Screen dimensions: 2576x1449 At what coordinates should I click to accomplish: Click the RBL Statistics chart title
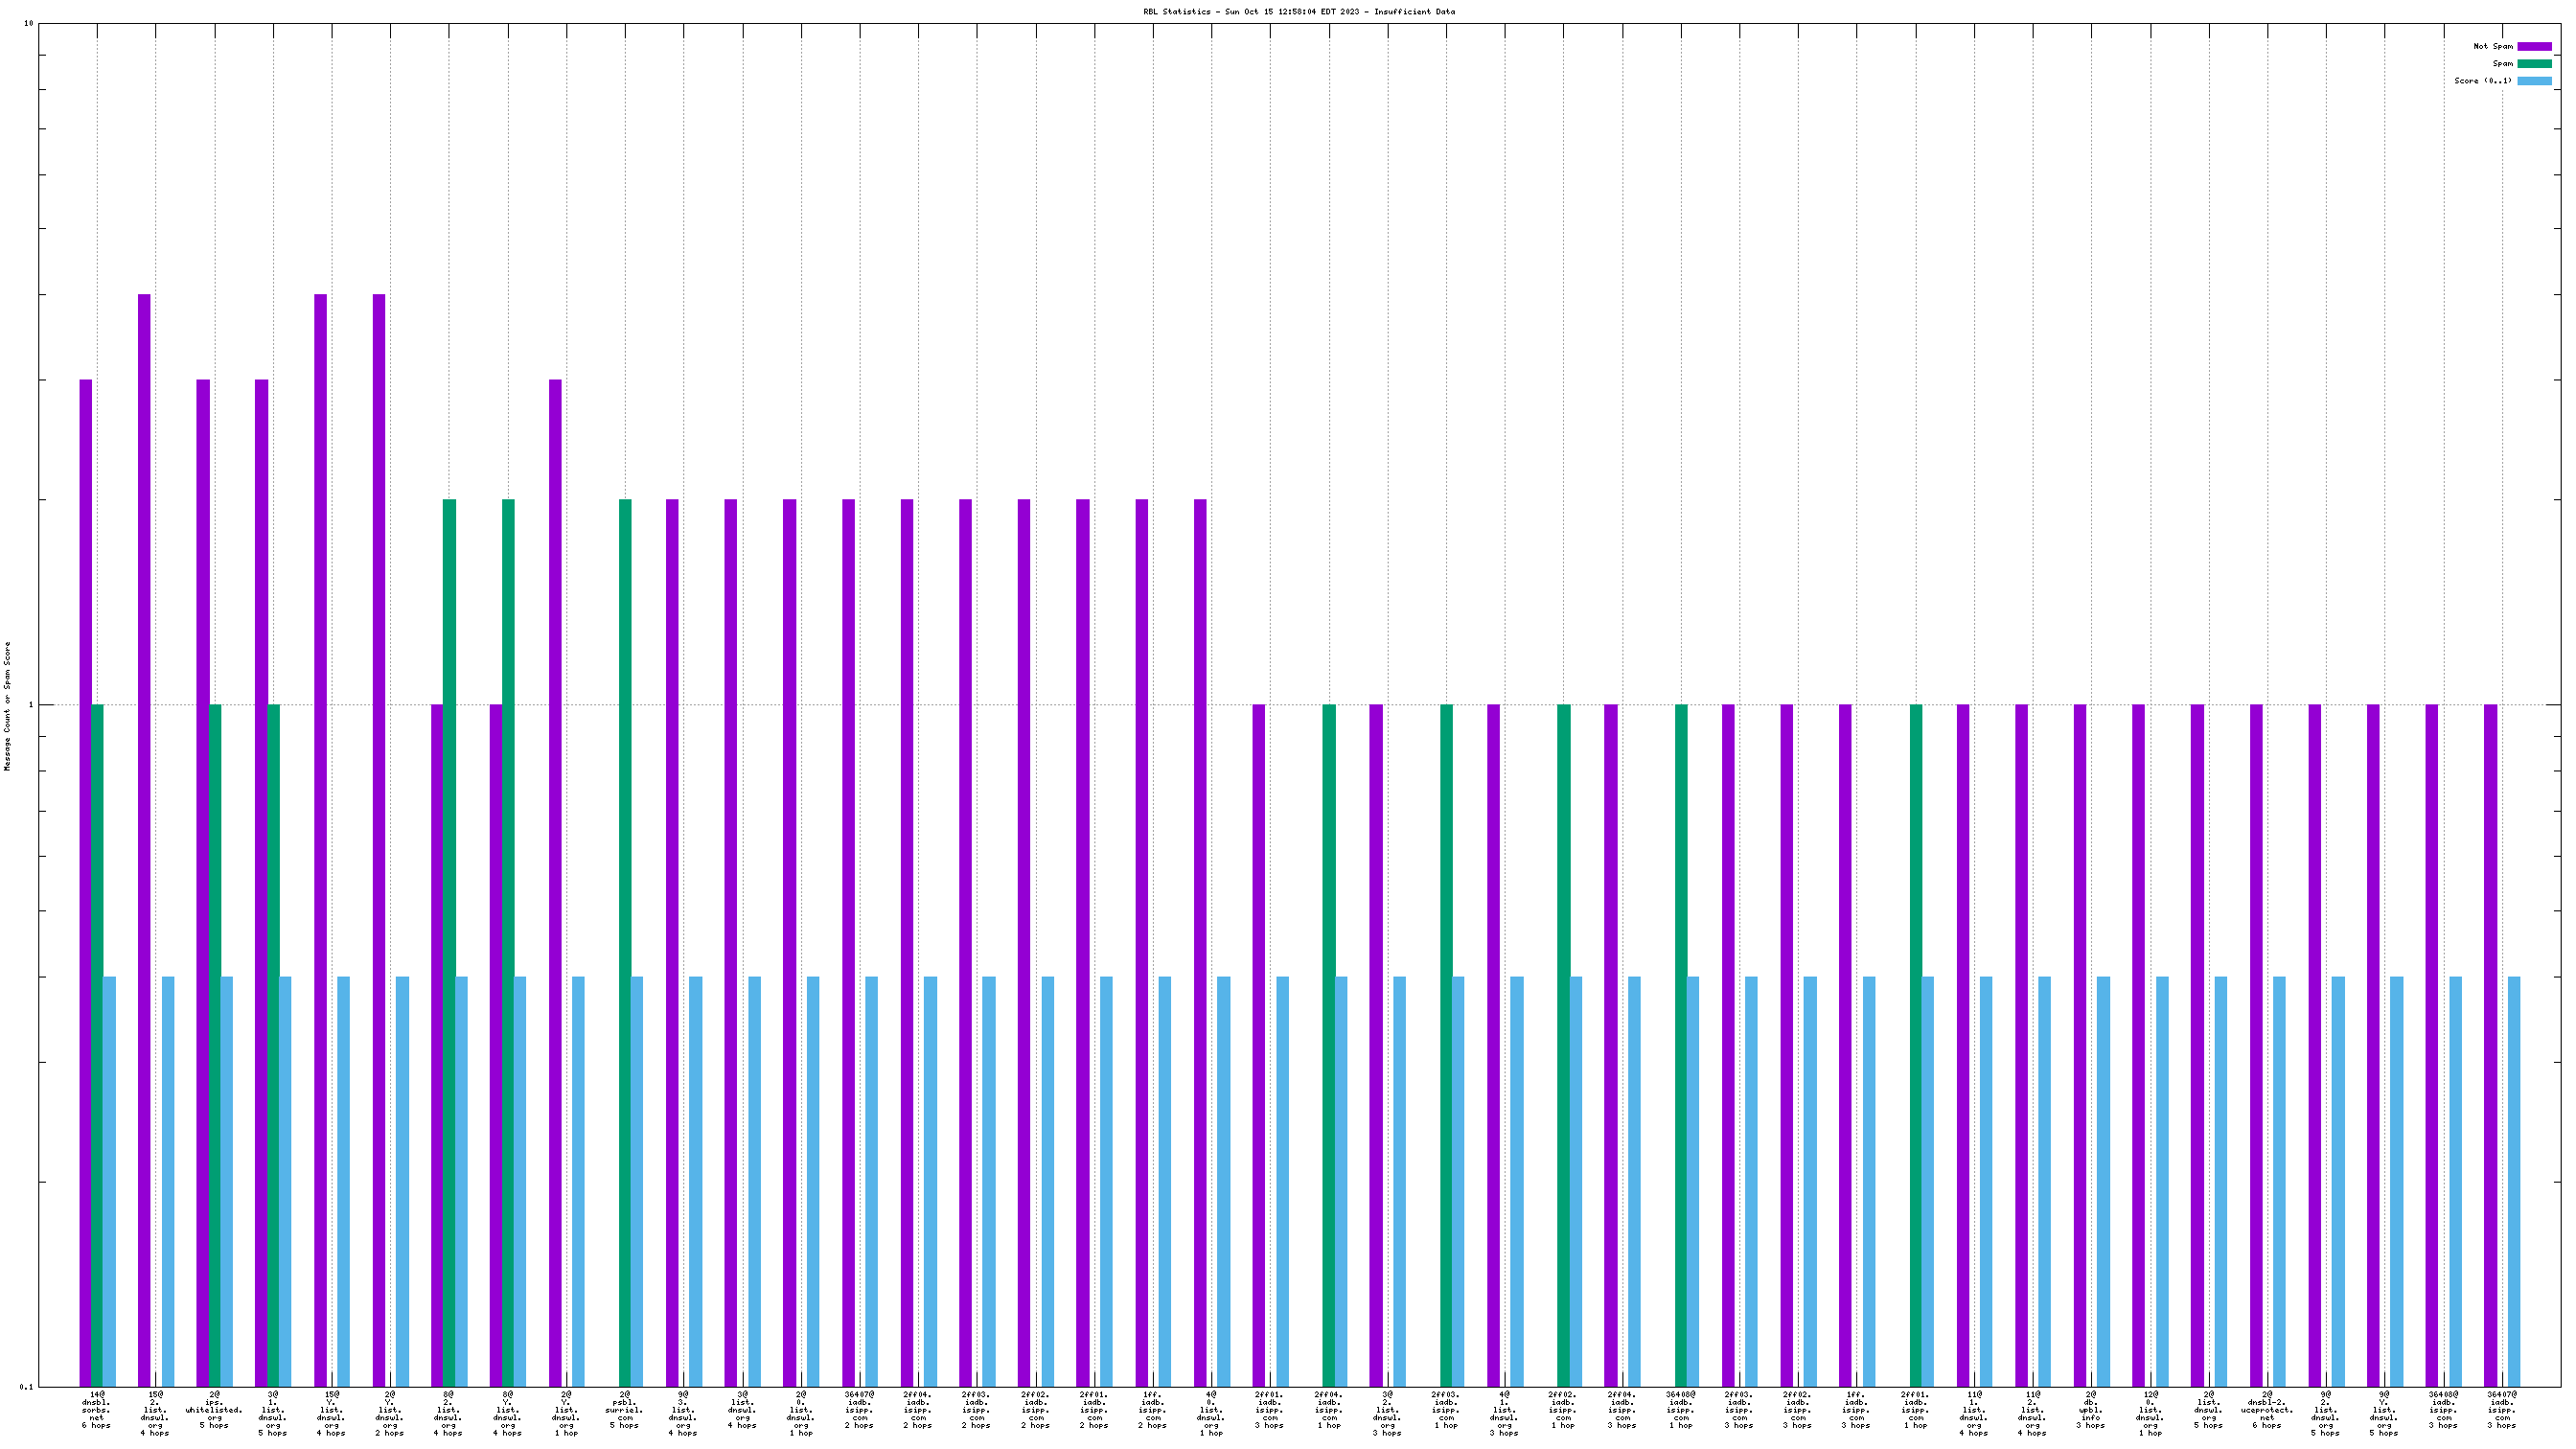click(x=1299, y=12)
